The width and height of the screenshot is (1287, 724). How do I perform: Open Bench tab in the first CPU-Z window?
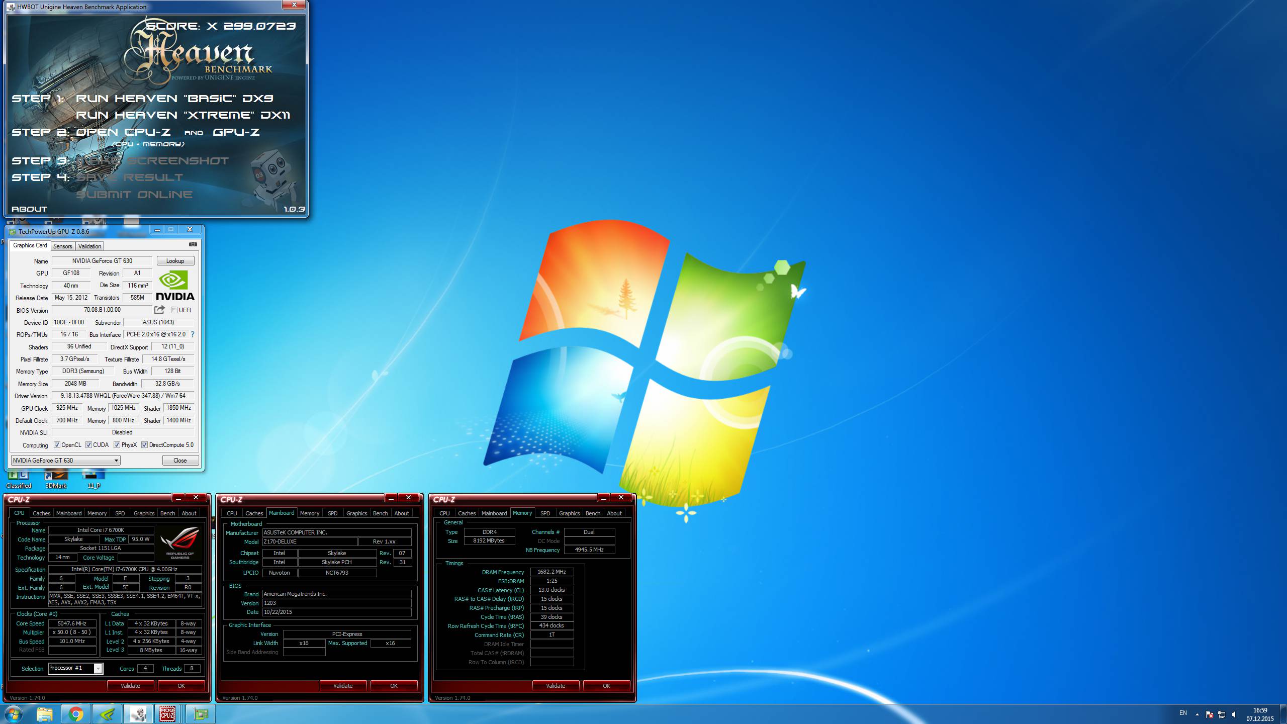pos(167,513)
